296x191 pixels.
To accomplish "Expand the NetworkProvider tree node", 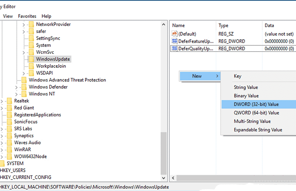I will point(24,25).
